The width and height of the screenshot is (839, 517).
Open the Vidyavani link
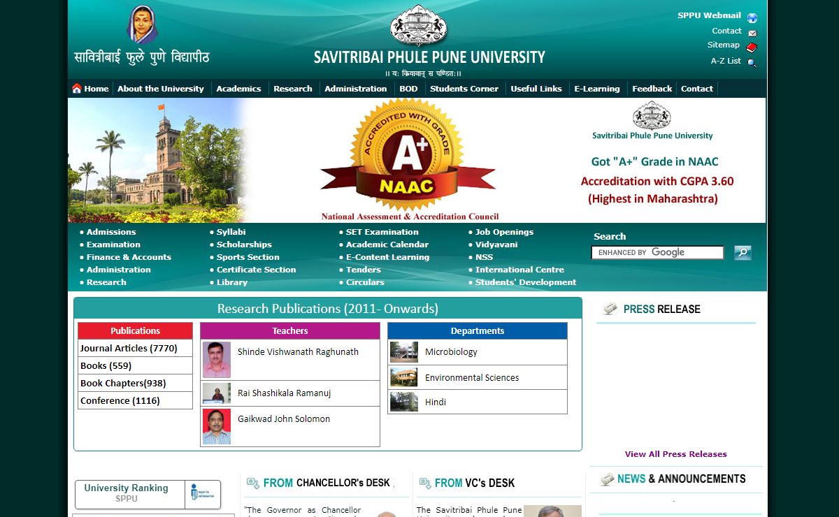pos(496,245)
